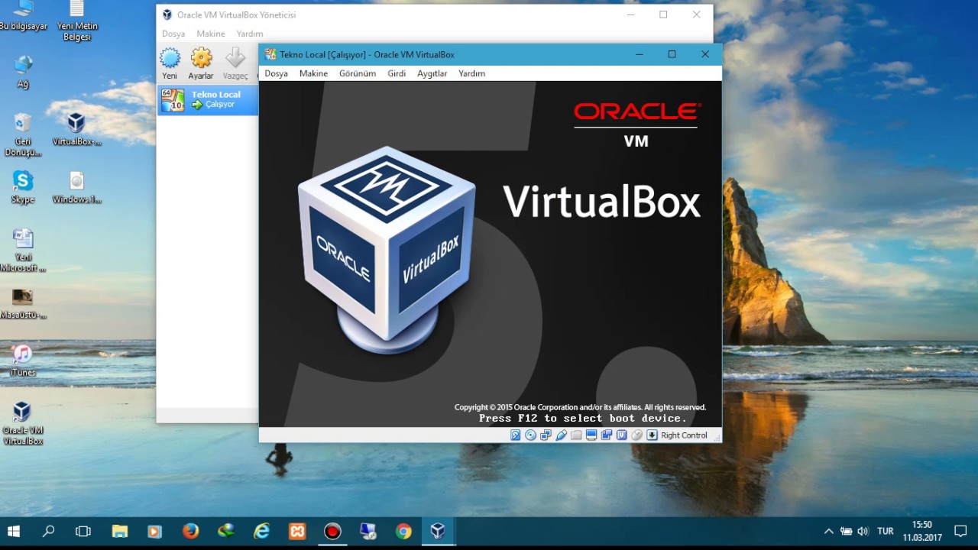The width and height of the screenshot is (978, 550).
Task: Open Makine menu in VirtualBox Yöneticisi window
Action: tap(211, 34)
